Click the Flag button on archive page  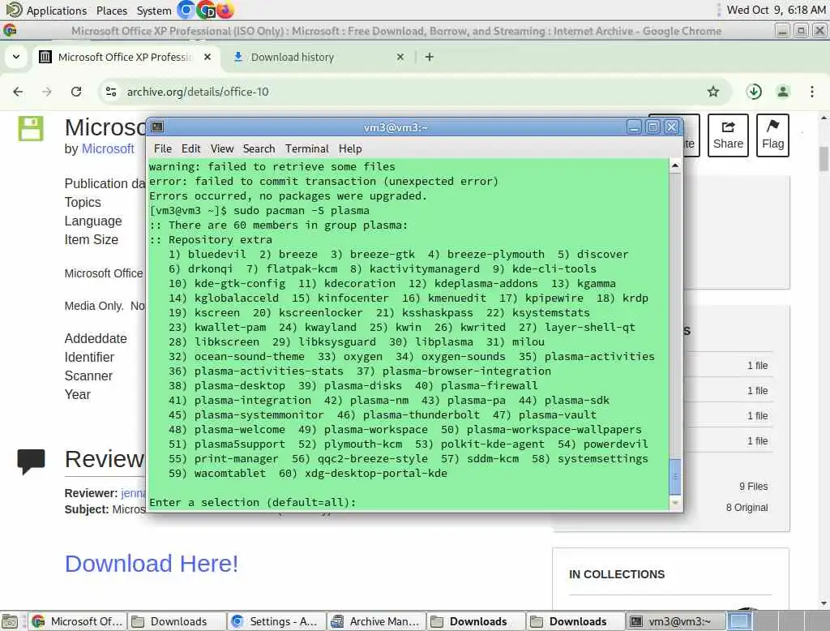coord(772,135)
